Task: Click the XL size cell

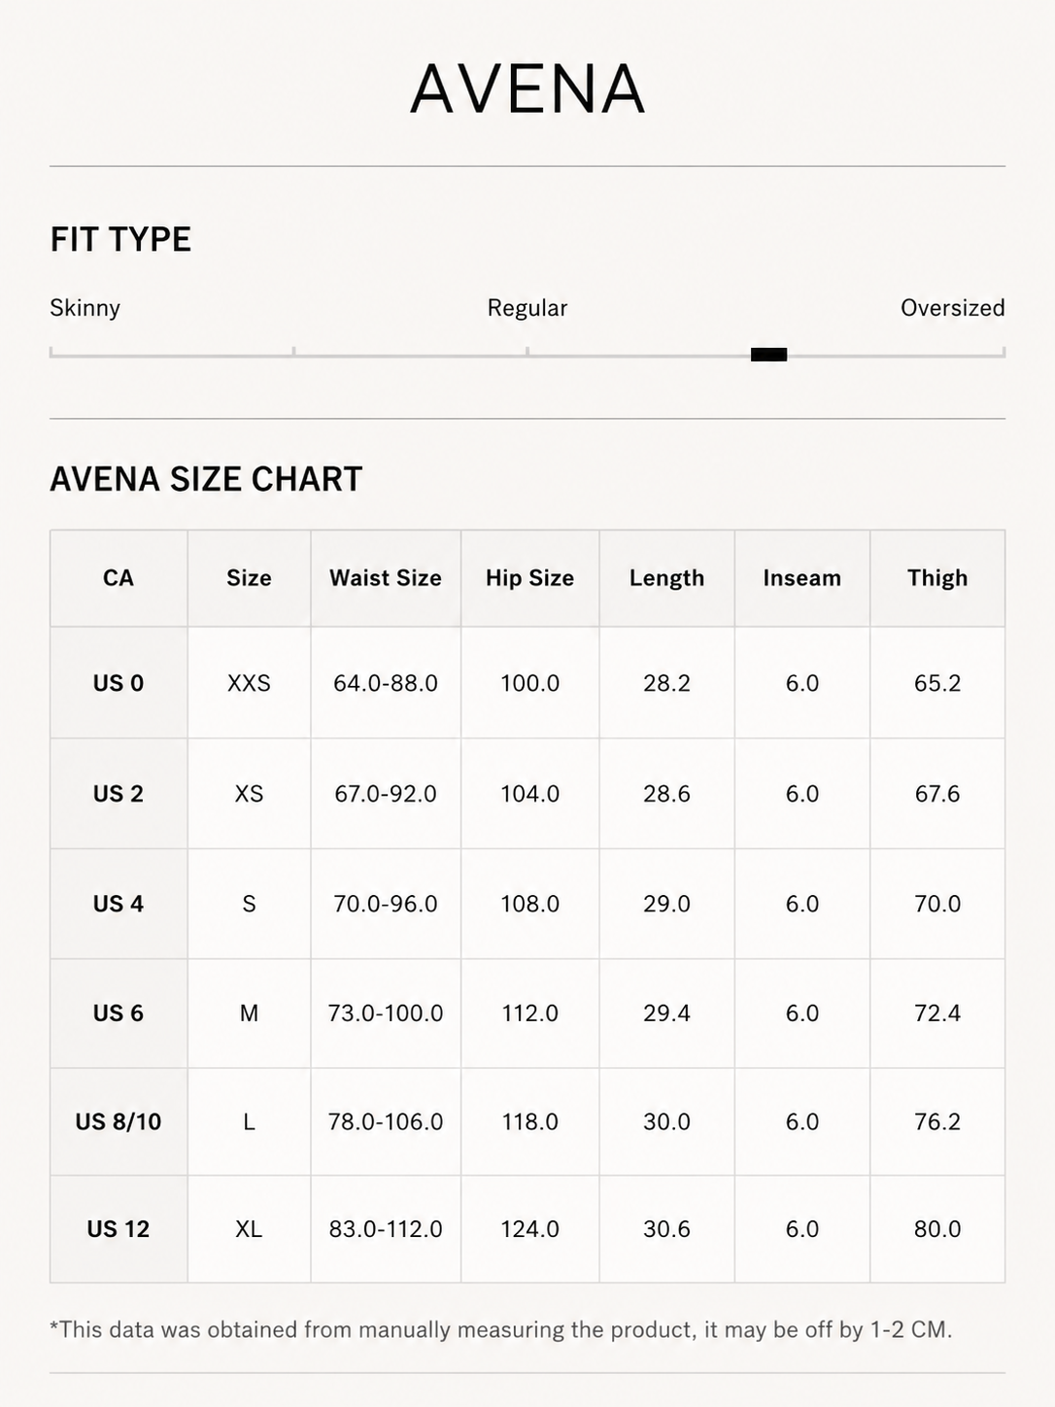Action: point(249,1229)
